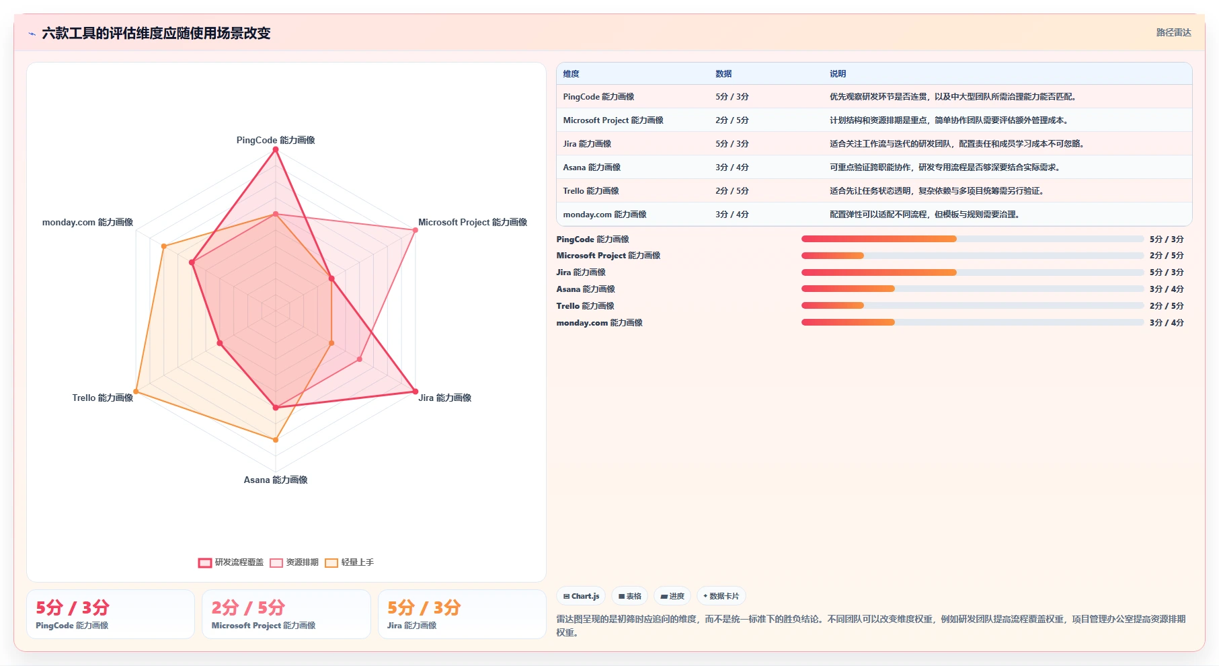The width and height of the screenshot is (1219, 666).
Task: Click the table description starting 优先观察研发环节是否连贯
Action: 953,97
